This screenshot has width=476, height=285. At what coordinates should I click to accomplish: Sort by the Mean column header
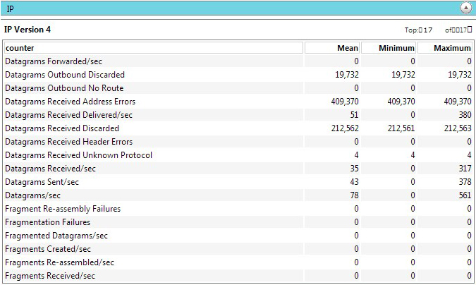[332, 48]
